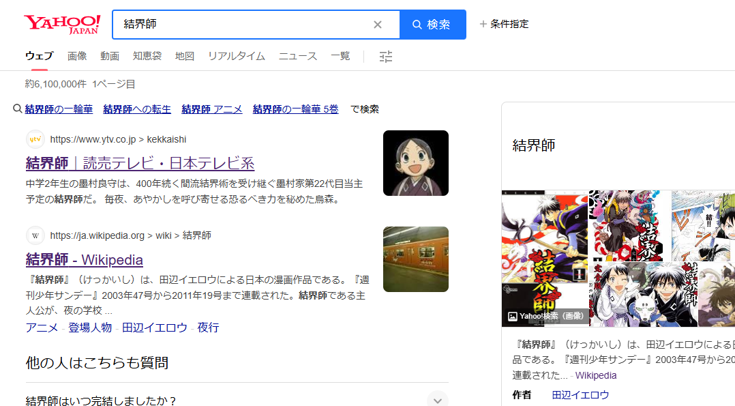Open the 条件指定 advanced search option
The image size is (735, 406).
[x=504, y=24]
